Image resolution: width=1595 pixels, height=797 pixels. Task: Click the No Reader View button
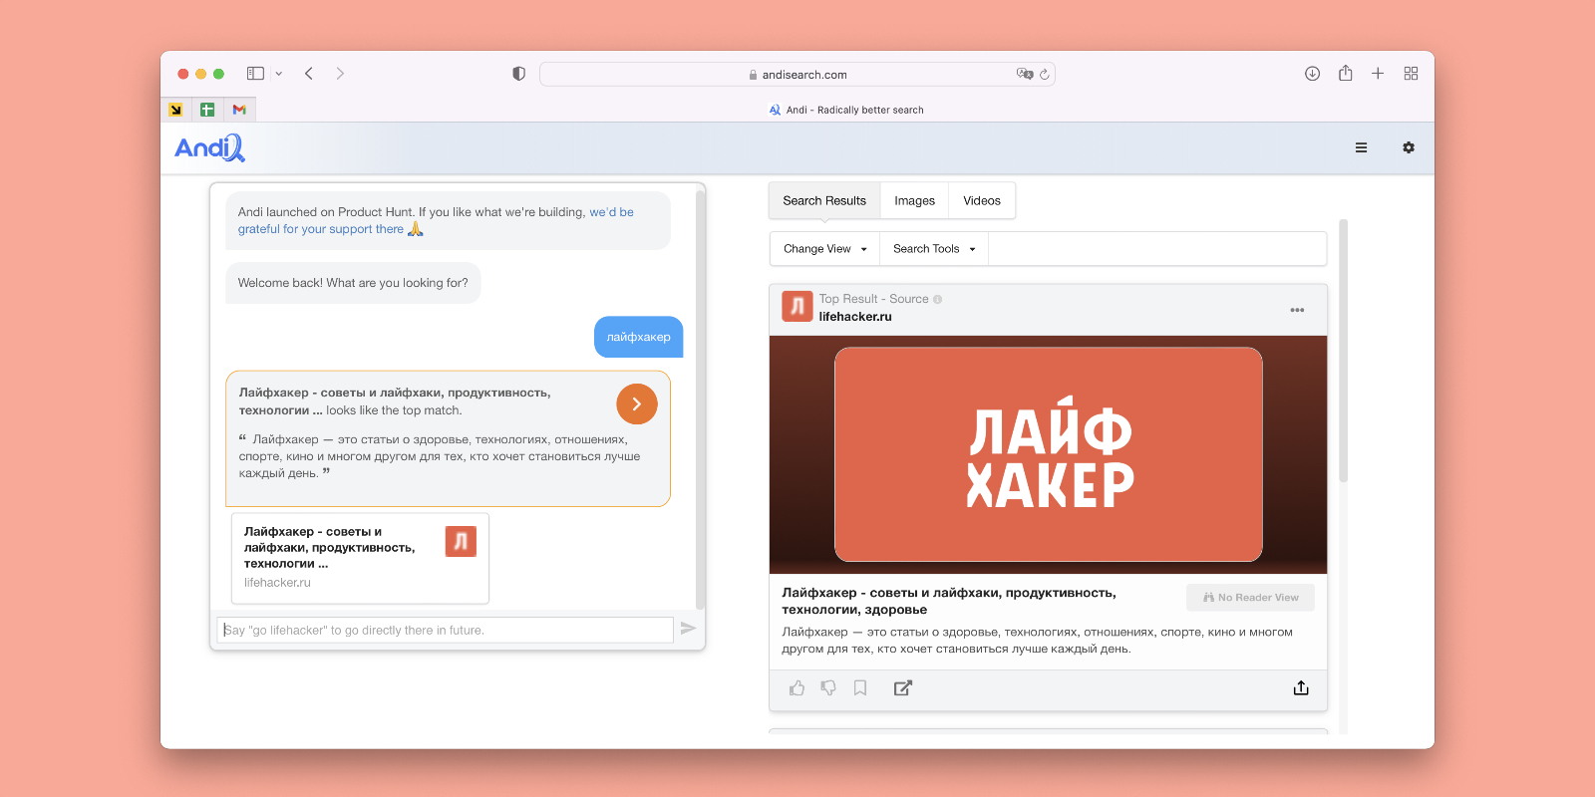[x=1250, y=598]
